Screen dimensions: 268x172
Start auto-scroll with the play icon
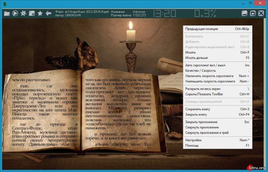click(x=15, y=13)
